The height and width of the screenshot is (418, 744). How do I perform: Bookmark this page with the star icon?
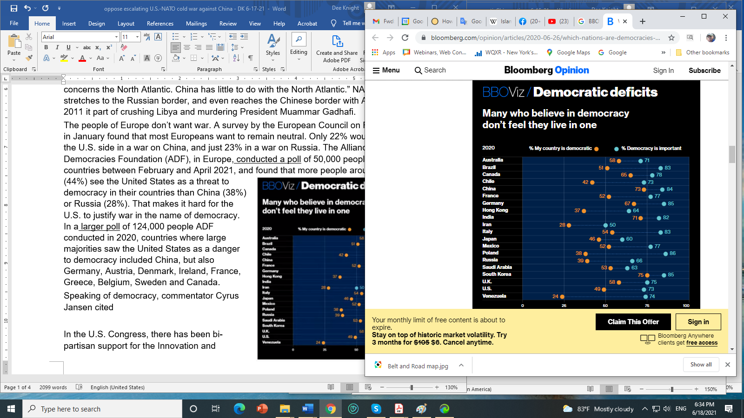(x=671, y=38)
